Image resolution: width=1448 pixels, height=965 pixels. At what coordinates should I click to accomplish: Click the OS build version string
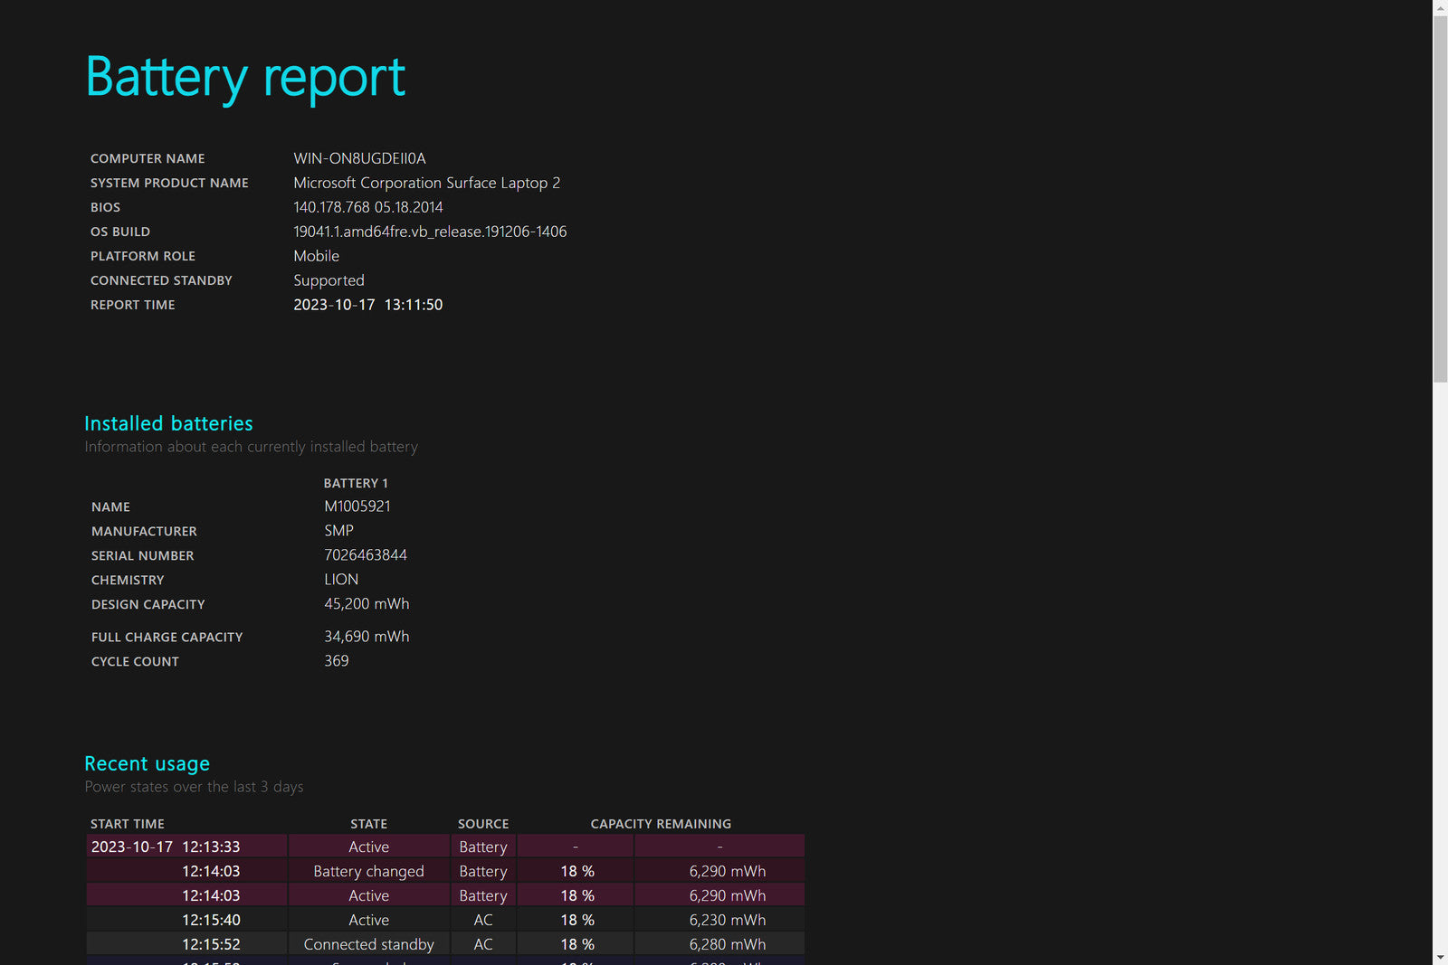click(x=430, y=232)
